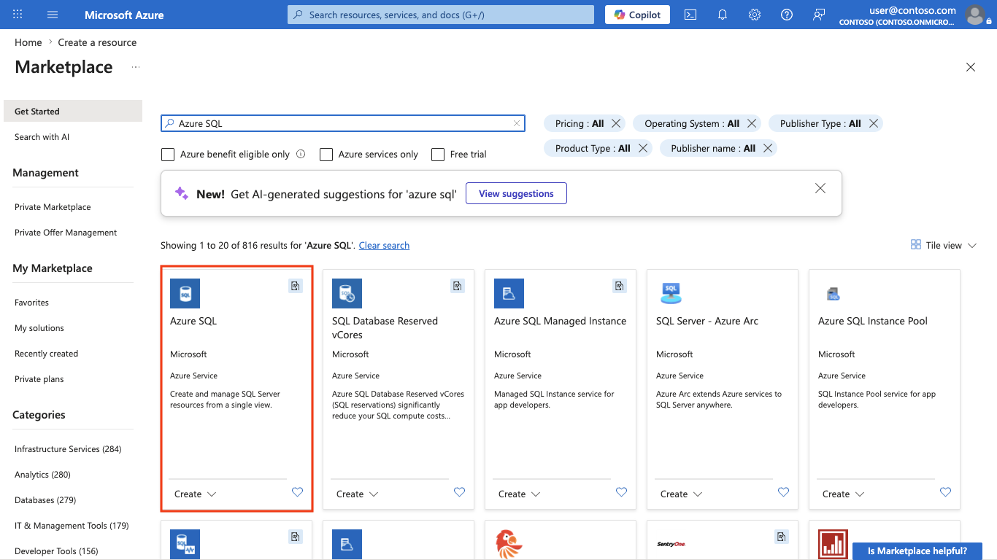Open Private Marketplace menu item
Image resolution: width=997 pixels, height=560 pixels.
coord(53,207)
